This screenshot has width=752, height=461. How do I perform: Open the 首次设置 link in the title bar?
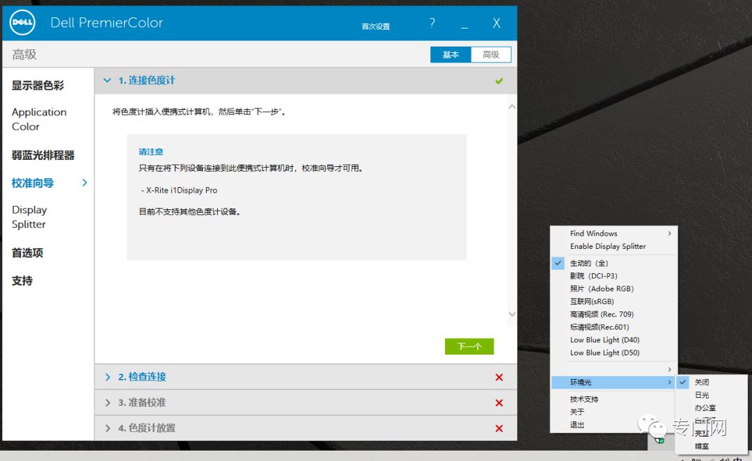[375, 27]
